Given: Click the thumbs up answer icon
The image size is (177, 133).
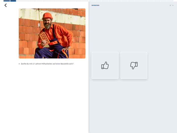Looking at the screenshot, I should 105,65.
